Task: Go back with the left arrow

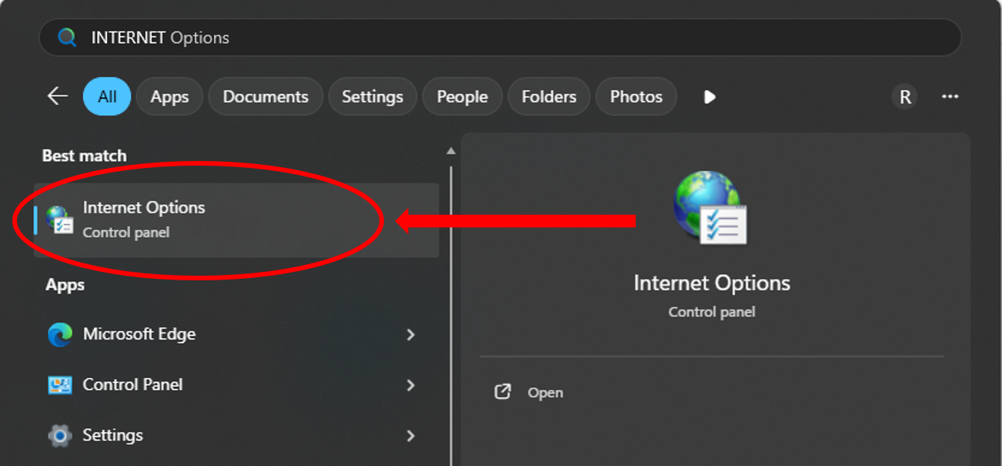Action: (x=58, y=96)
